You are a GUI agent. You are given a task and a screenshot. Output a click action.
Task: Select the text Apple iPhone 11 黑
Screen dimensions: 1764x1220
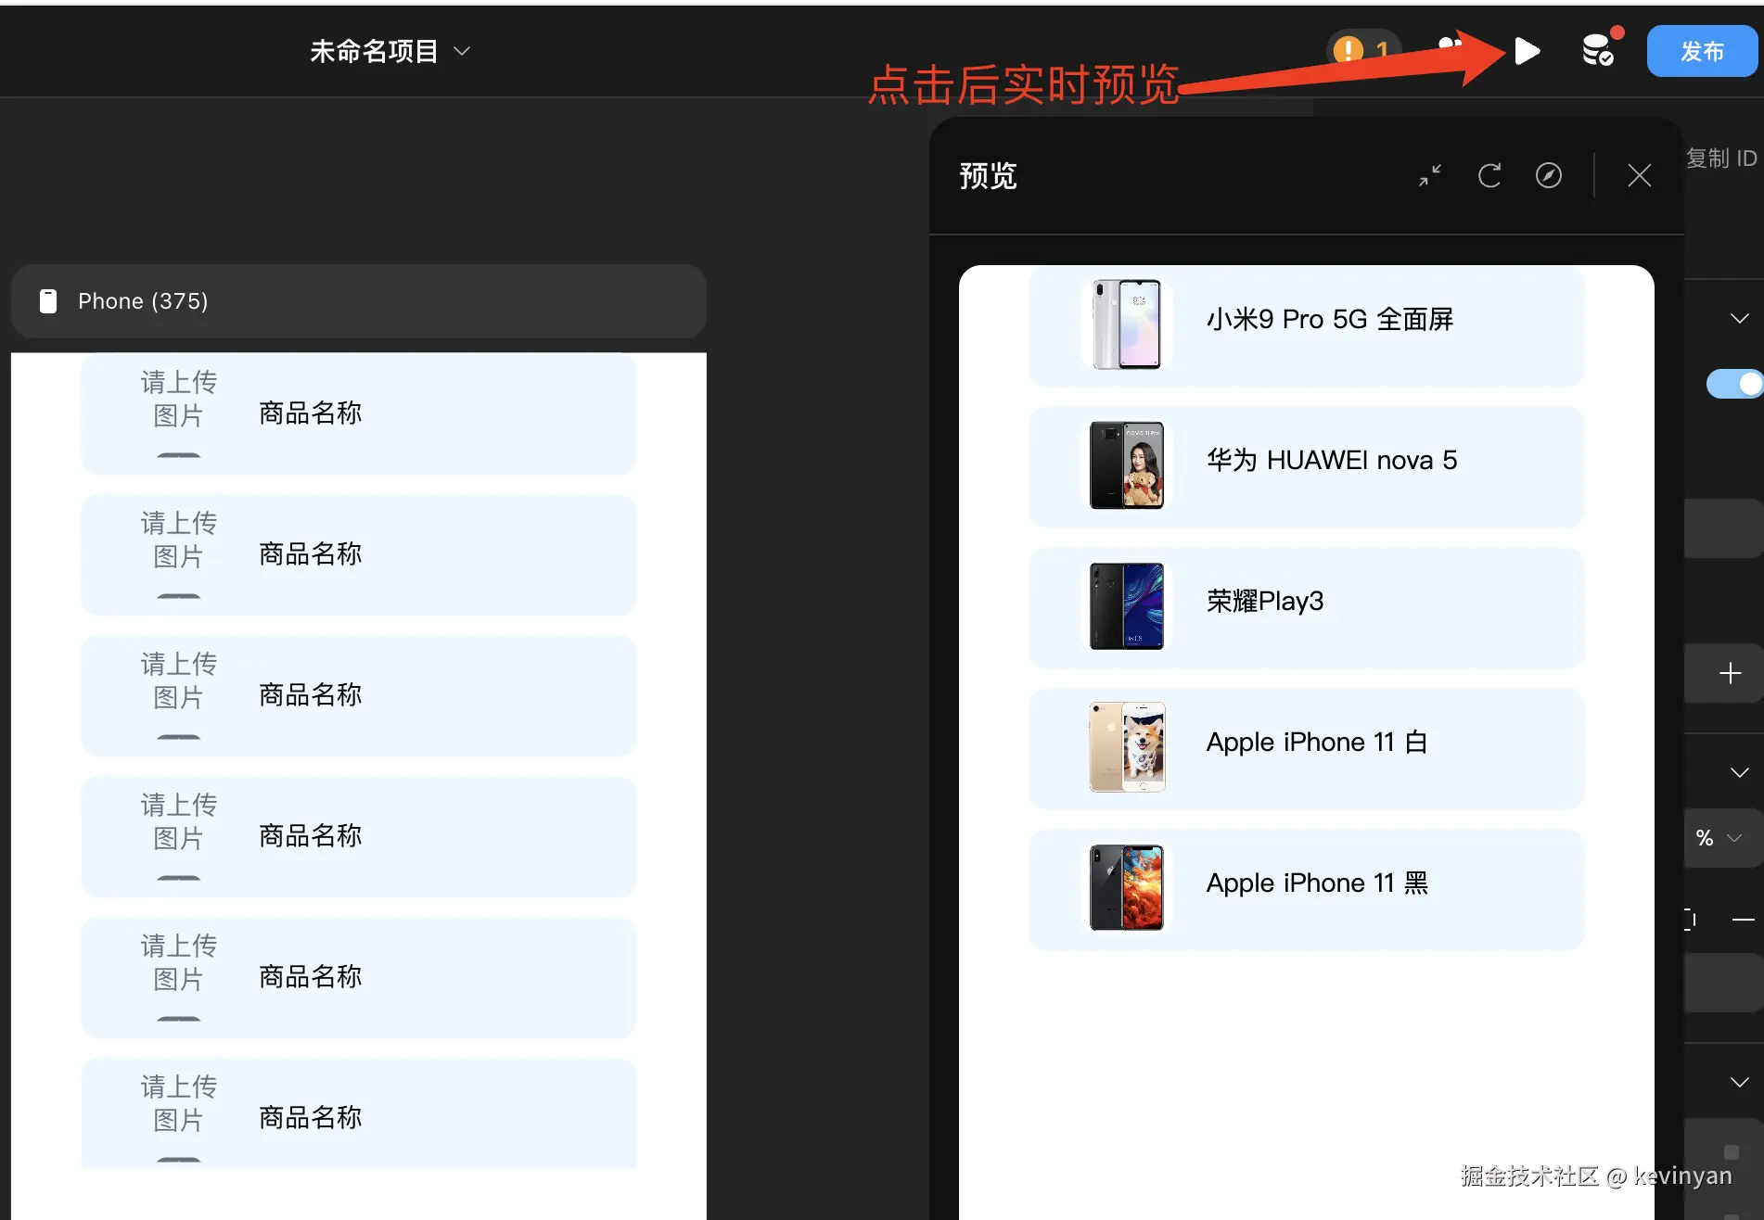1317,883
